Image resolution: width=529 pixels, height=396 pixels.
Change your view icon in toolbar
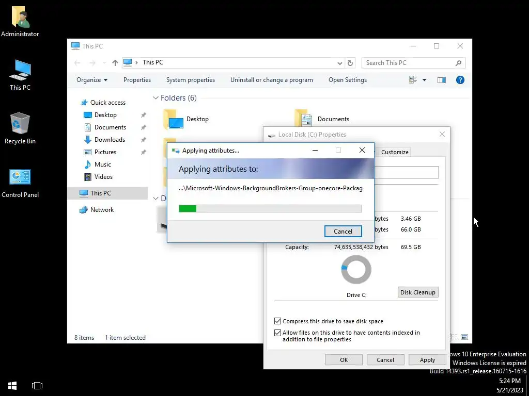(413, 80)
